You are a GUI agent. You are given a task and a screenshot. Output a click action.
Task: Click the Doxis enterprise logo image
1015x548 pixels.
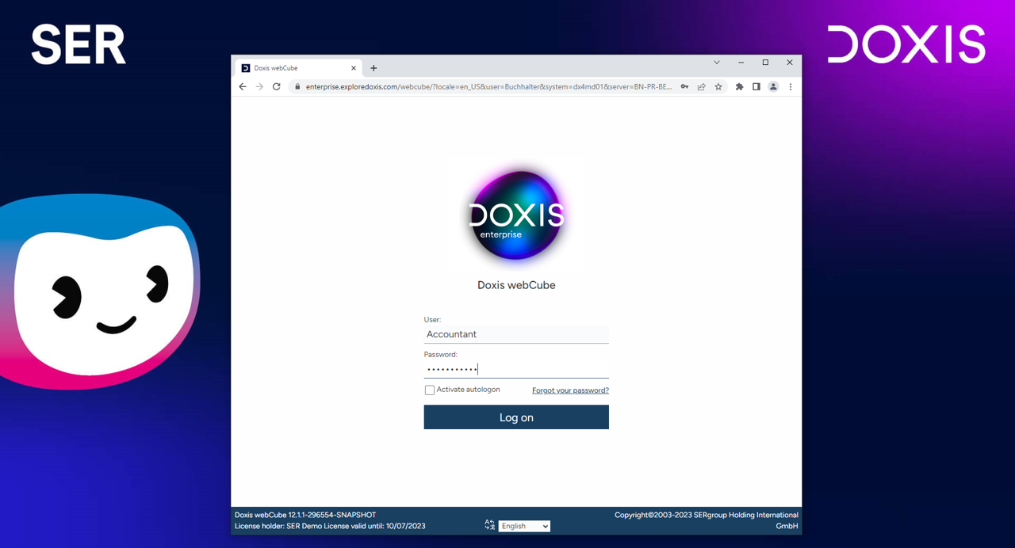[516, 215]
